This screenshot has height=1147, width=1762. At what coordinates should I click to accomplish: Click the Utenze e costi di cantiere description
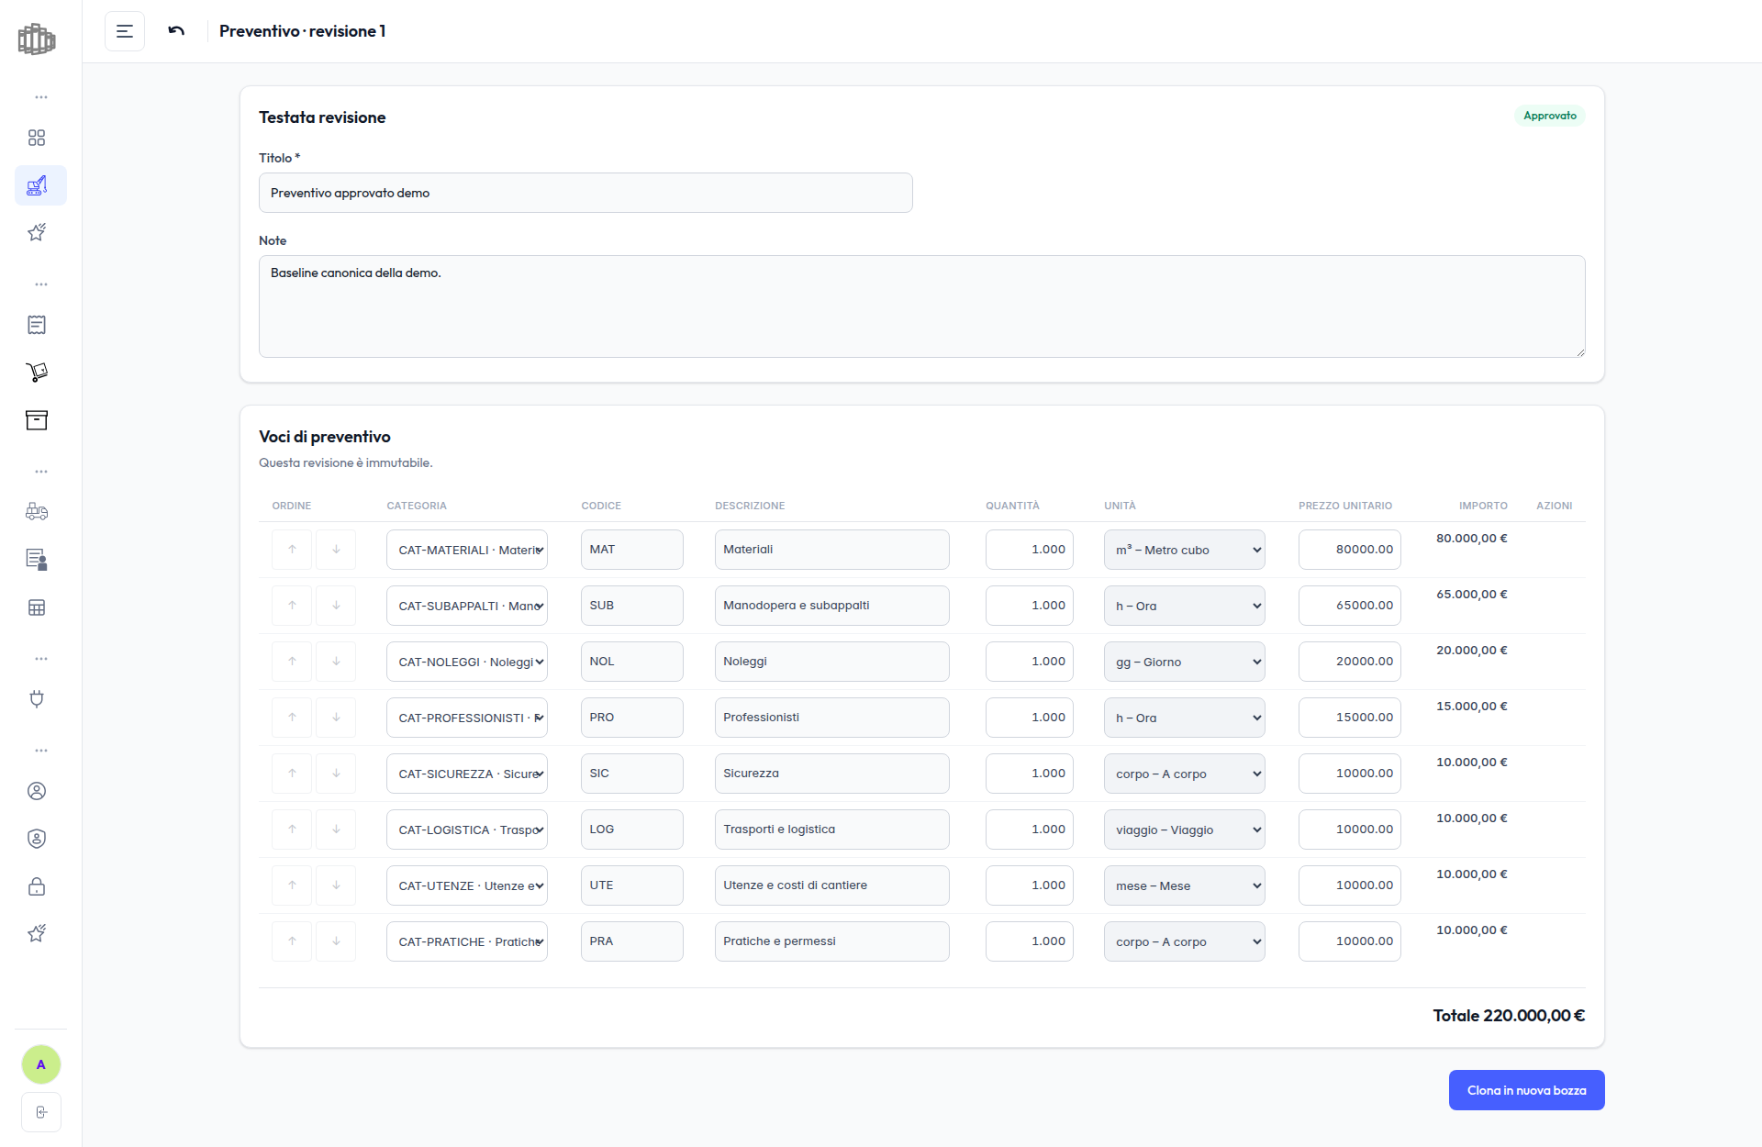[832, 885]
